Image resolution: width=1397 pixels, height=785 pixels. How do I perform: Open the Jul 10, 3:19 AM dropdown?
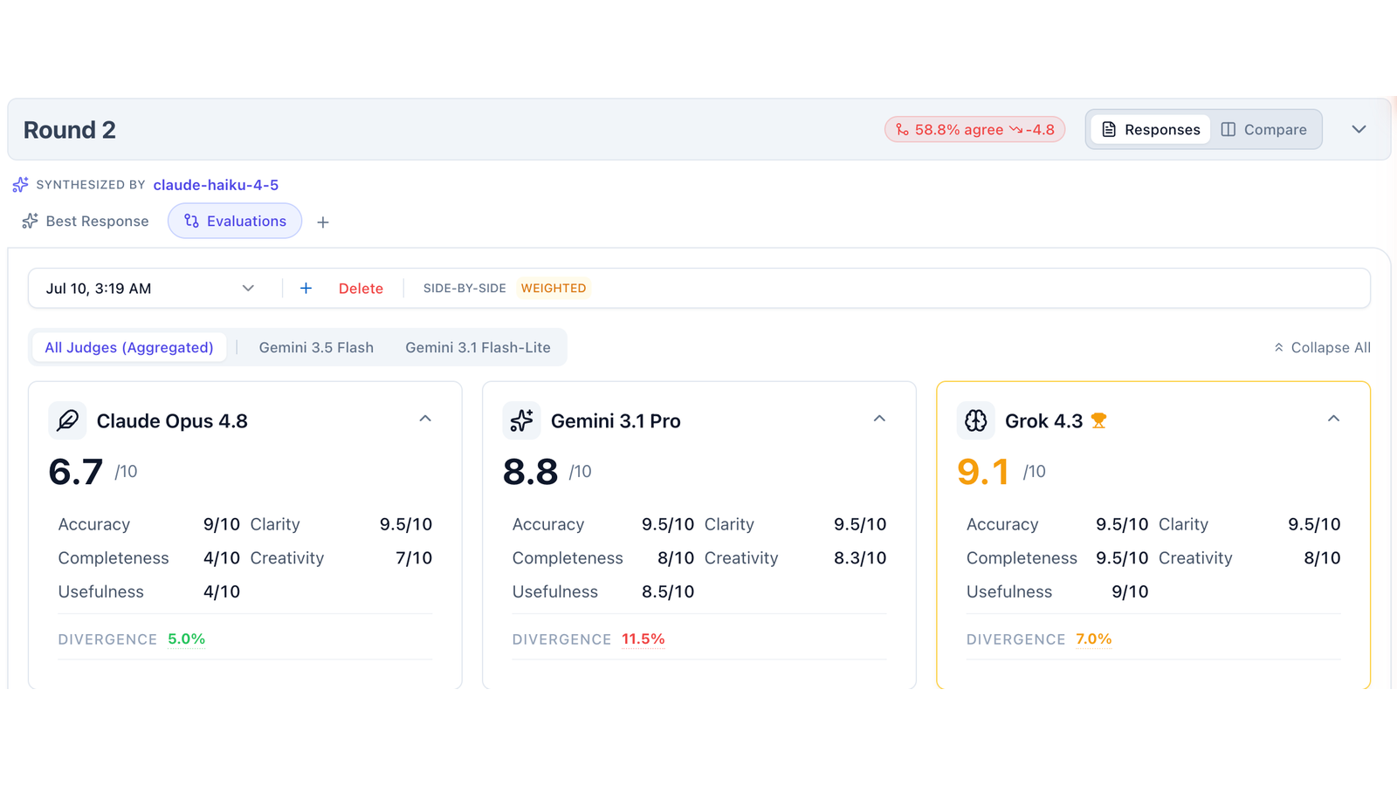coord(150,288)
